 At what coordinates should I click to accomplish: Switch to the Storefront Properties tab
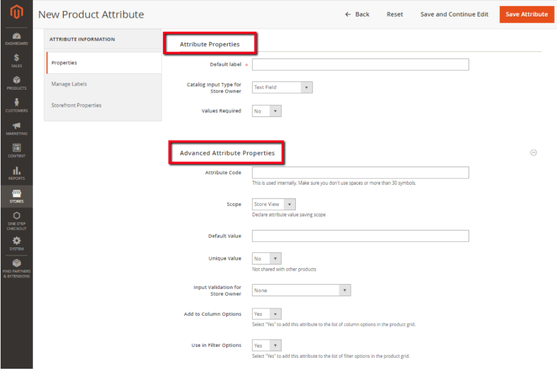pyautogui.click(x=76, y=105)
